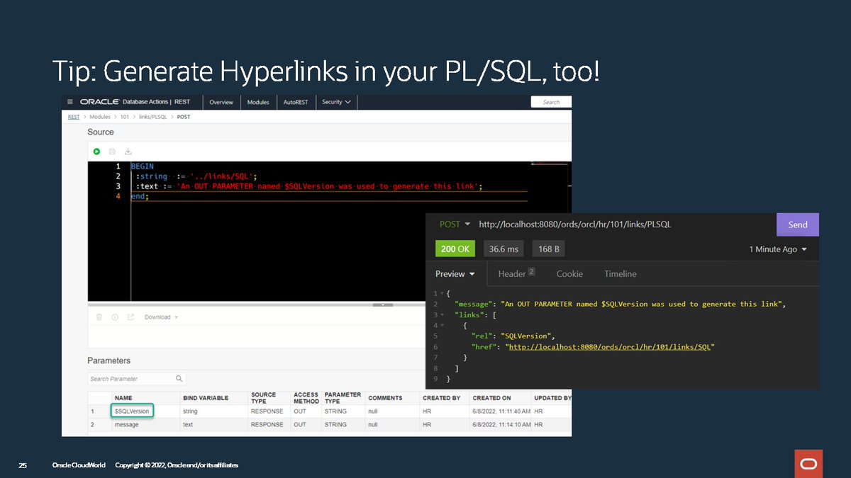Image resolution: width=851 pixels, height=478 pixels.
Task: Collapse the root JSON object on line 1
Action: tap(441, 293)
